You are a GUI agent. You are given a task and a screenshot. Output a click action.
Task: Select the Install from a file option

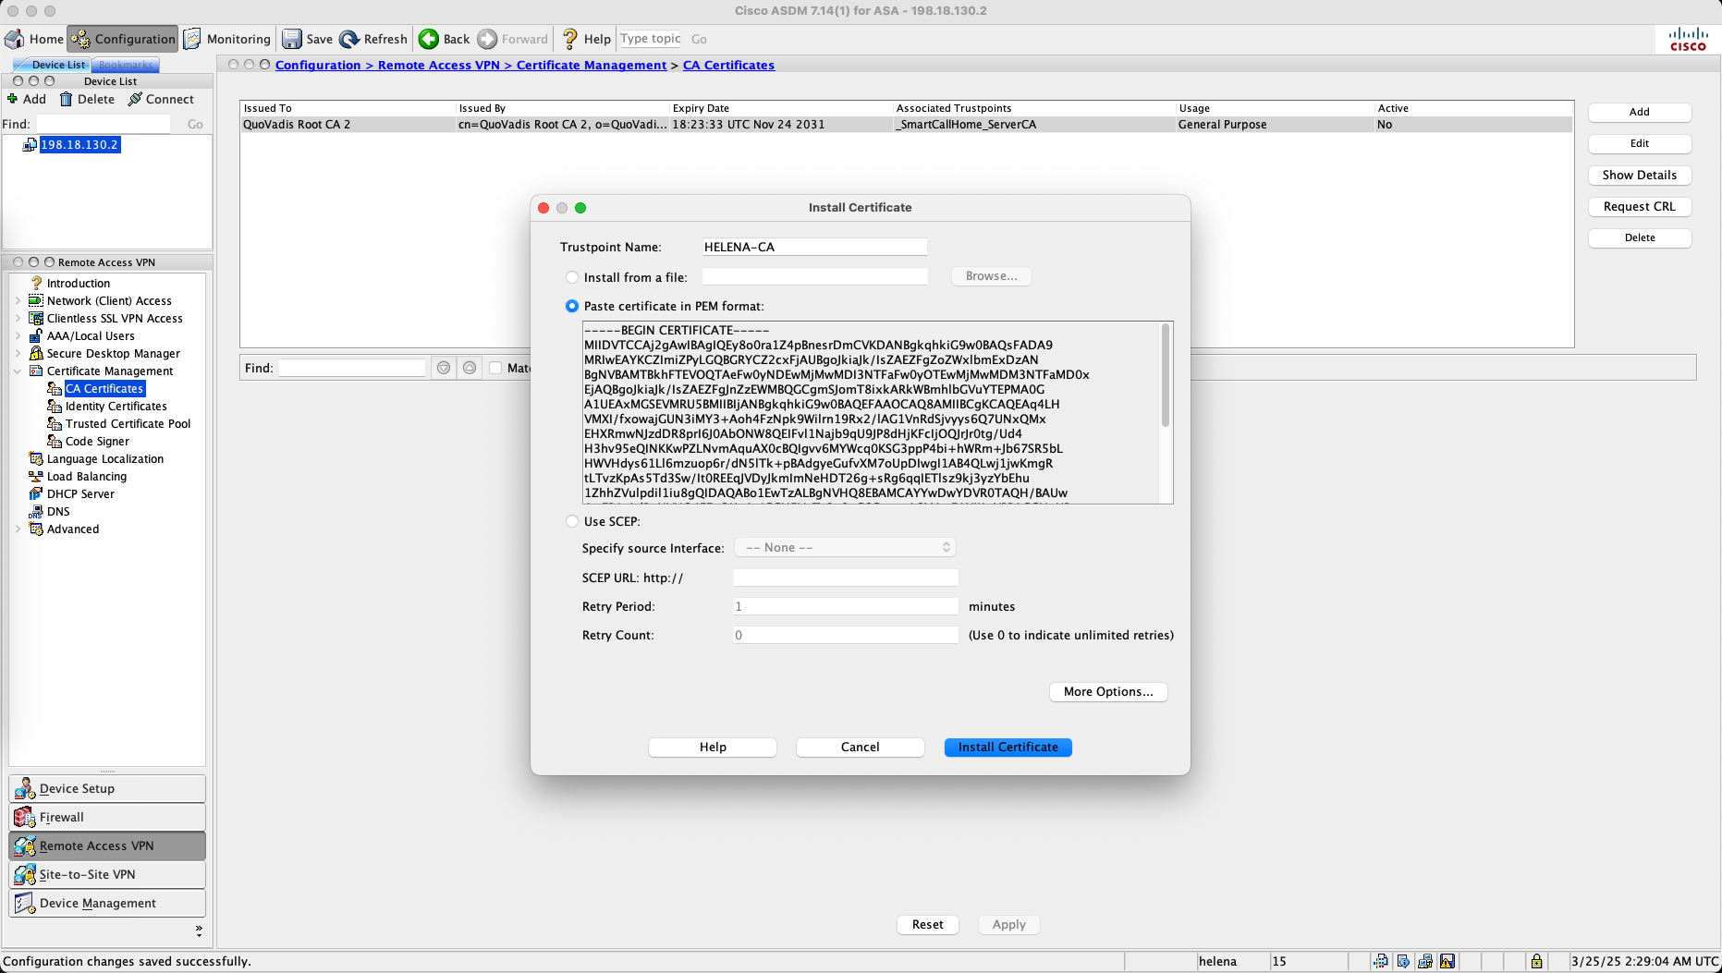(x=572, y=277)
